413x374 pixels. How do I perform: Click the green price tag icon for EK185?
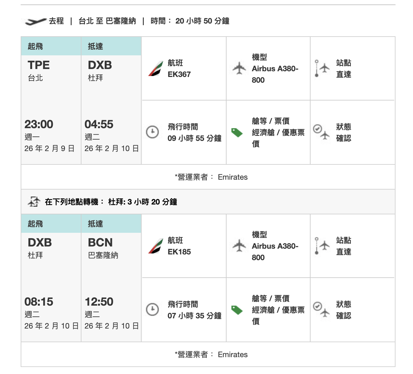pos(237,310)
